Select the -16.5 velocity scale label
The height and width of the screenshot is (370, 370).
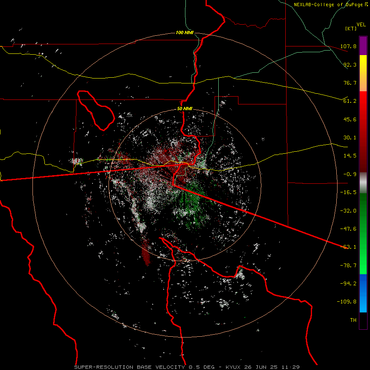(348, 192)
